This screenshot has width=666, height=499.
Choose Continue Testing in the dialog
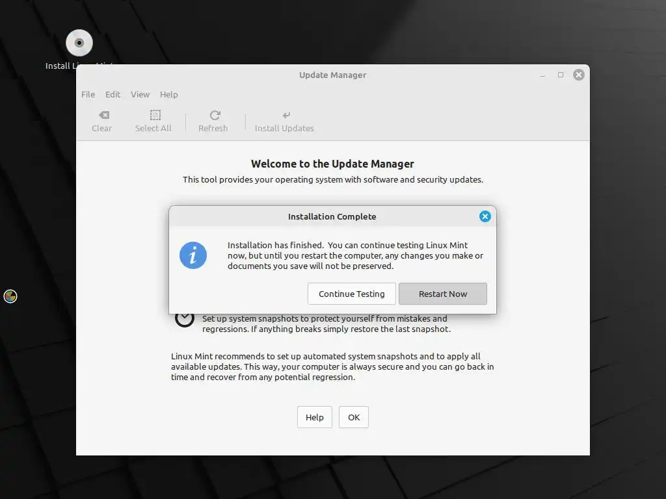[x=351, y=294]
